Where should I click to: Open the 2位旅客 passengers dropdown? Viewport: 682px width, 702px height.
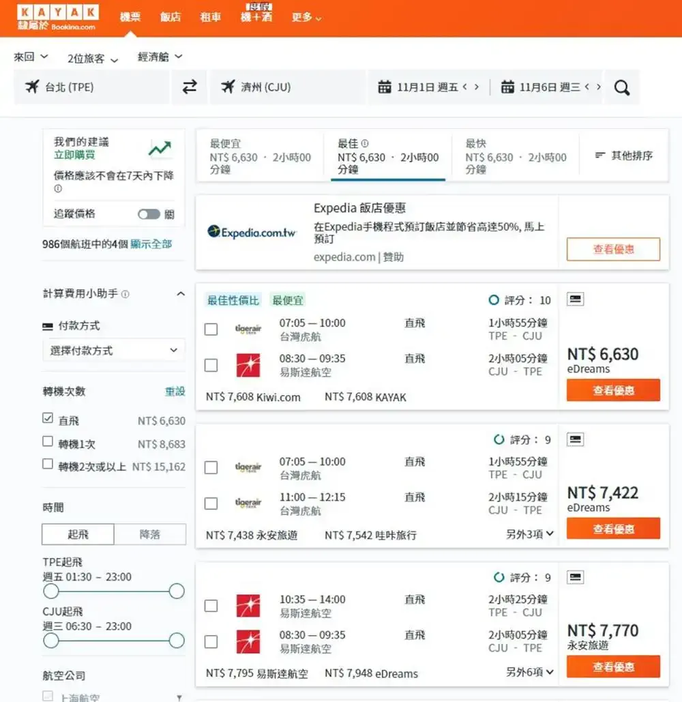[93, 59]
